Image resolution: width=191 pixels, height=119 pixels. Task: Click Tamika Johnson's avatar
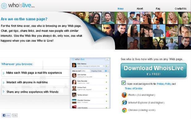click(x=74, y=95)
